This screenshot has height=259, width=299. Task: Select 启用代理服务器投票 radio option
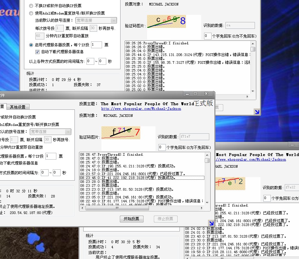pyautogui.click(x=31, y=45)
